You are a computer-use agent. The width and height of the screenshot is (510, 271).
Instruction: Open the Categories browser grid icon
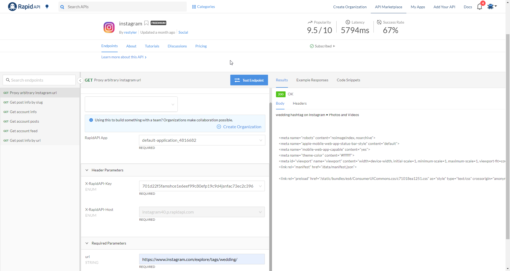tap(194, 6)
